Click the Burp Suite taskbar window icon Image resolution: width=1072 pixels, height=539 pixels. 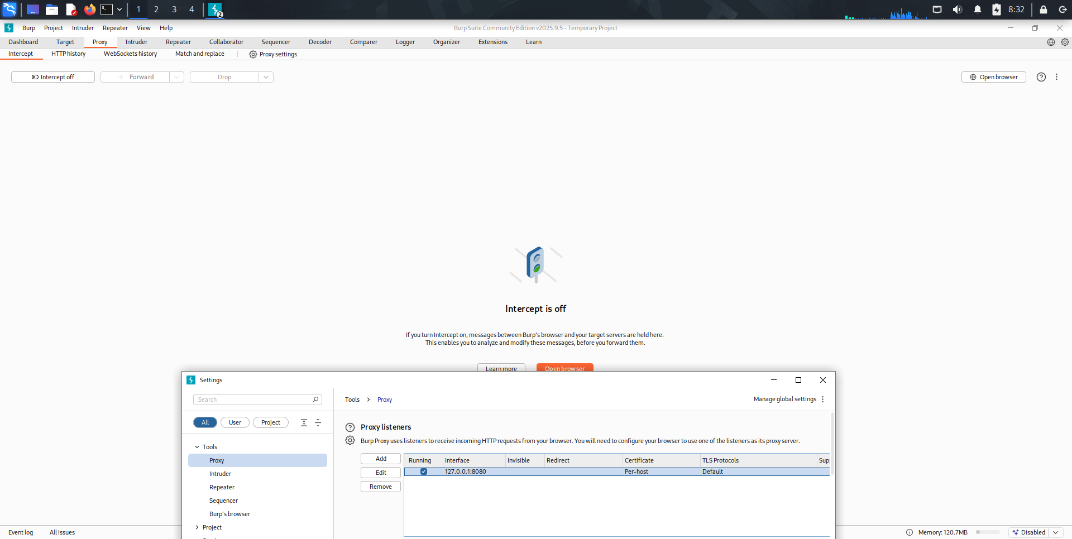click(x=216, y=9)
